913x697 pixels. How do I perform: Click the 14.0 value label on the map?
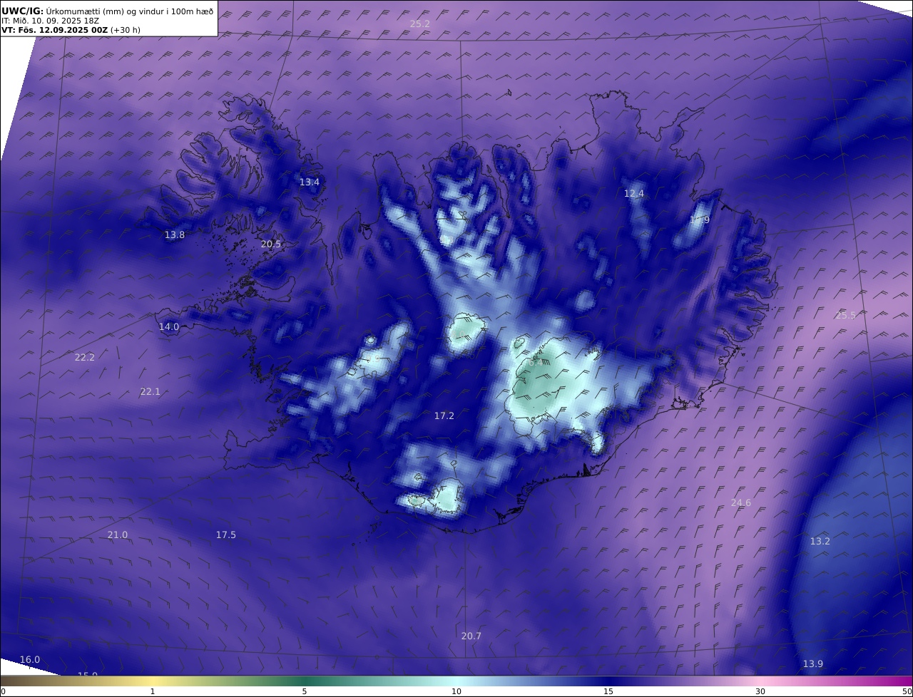tap(168, 326)
